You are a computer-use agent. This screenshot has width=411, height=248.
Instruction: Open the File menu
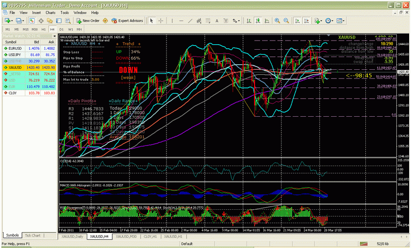click(x=12, y=13)
